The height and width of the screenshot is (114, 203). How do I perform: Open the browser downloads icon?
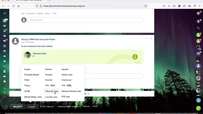[169, 6]
